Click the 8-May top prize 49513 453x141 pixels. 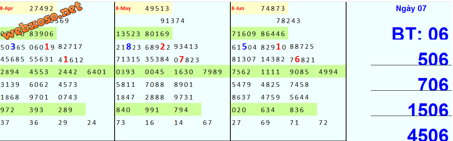pos(157,8)
